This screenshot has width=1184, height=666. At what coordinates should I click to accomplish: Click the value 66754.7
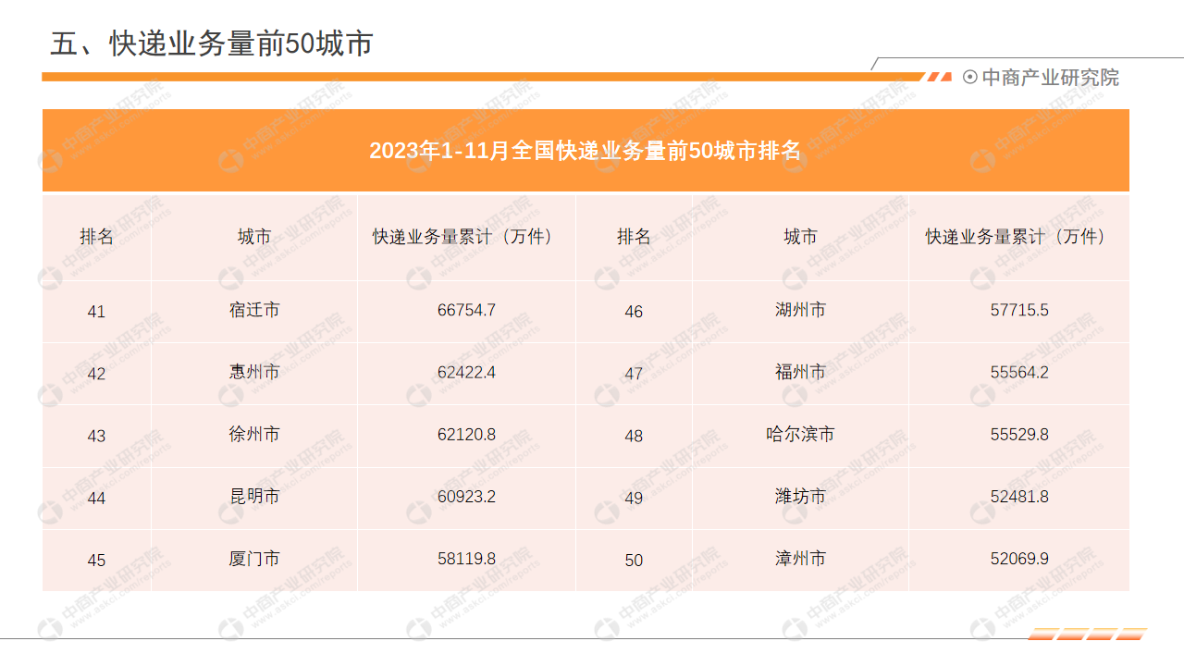coord(466,310)
